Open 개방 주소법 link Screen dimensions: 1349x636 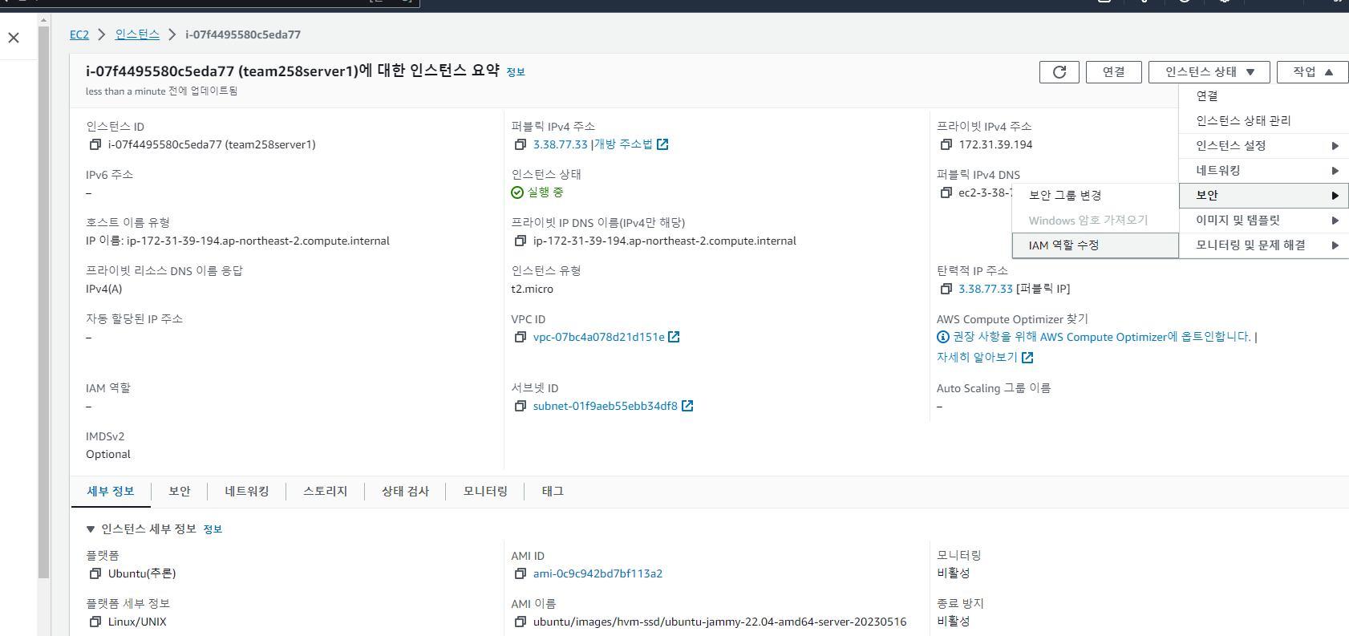[x=623, y=144]
